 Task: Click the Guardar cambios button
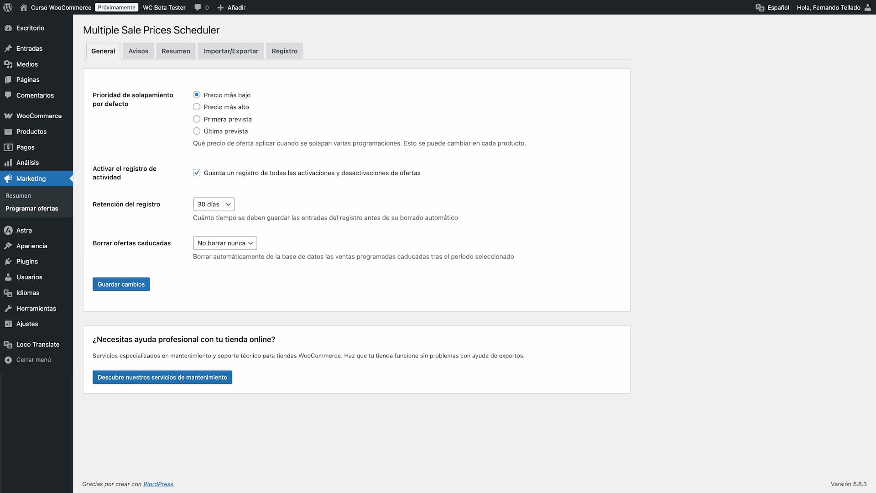coord(120,284)
